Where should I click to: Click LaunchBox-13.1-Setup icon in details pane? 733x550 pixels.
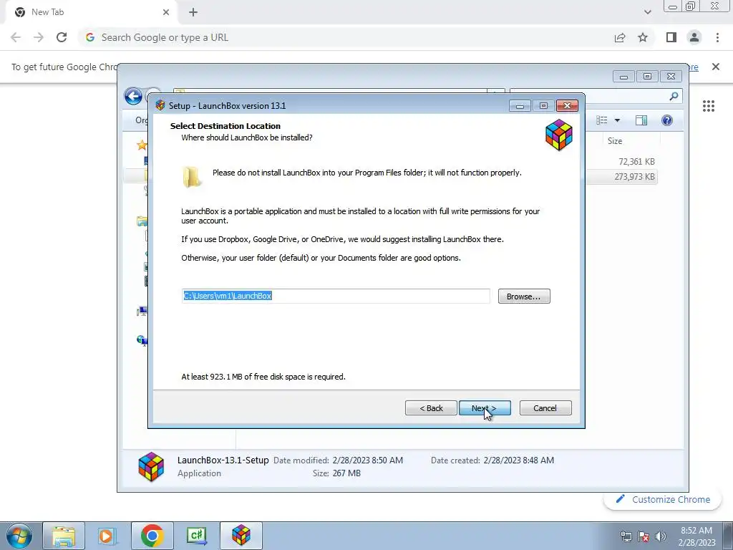click(x=151, y=466)
